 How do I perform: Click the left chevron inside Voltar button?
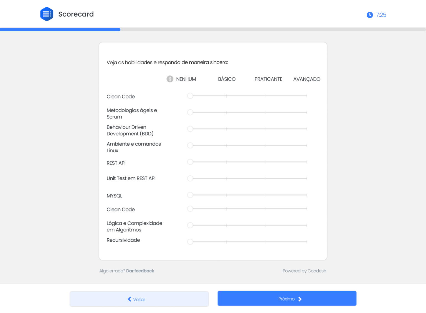(129, 299)
